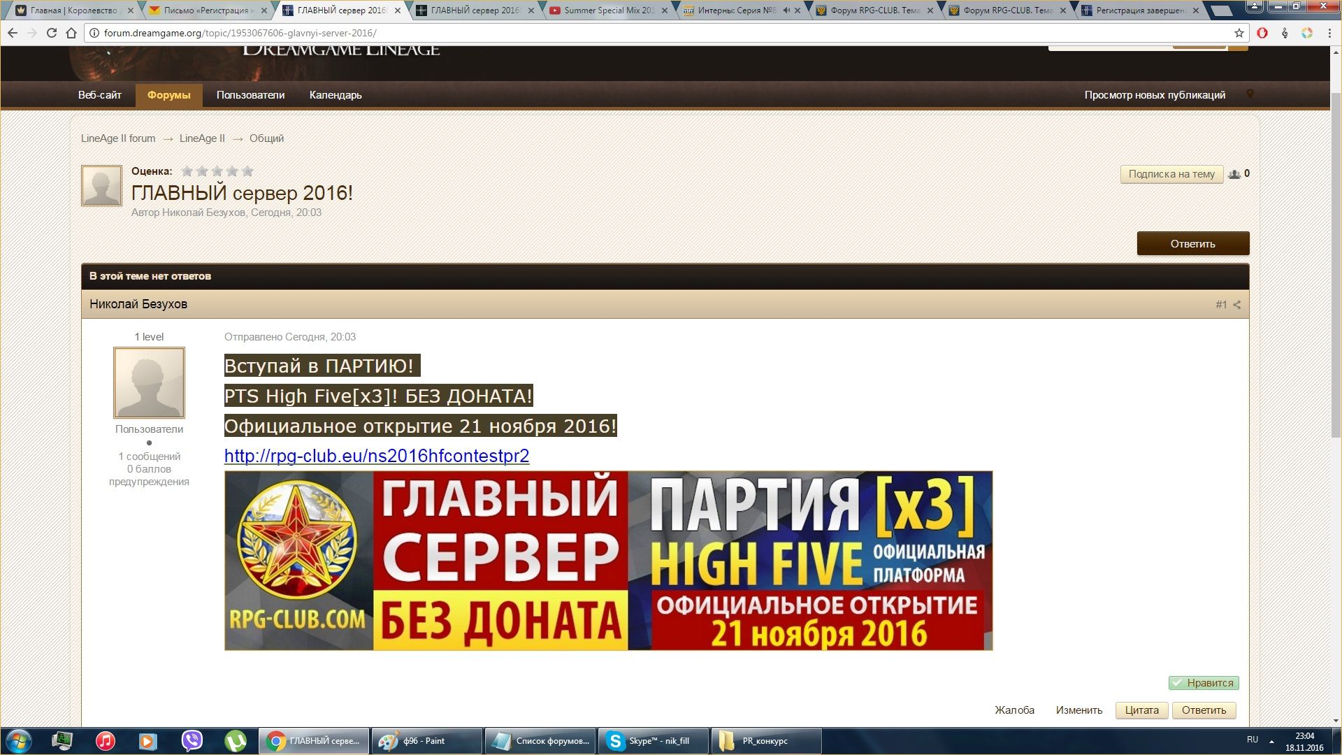This screenshot has width=1342, height=755.
Task: Click Просмотр новых публикаций link
Action: (x=1155, y=95)
